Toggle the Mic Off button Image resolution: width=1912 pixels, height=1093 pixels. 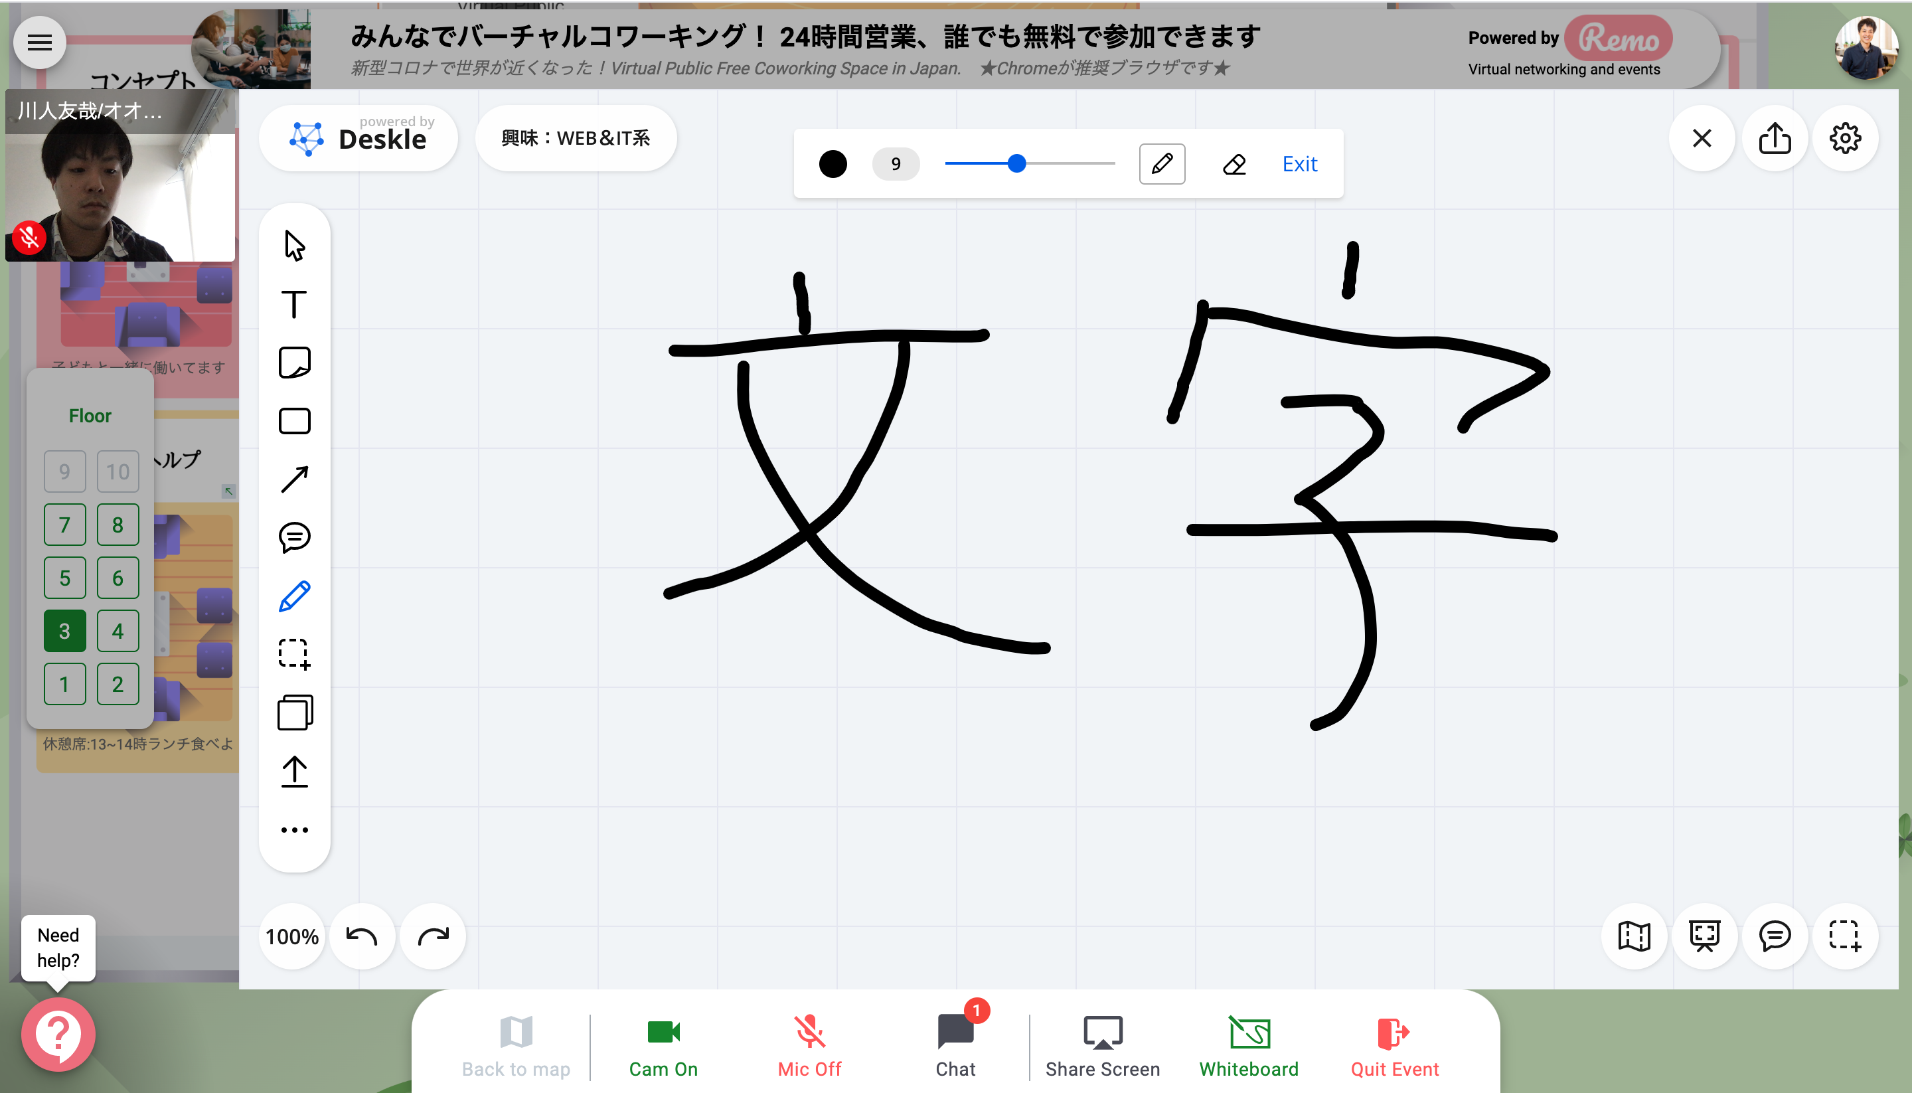(809, 1047)
